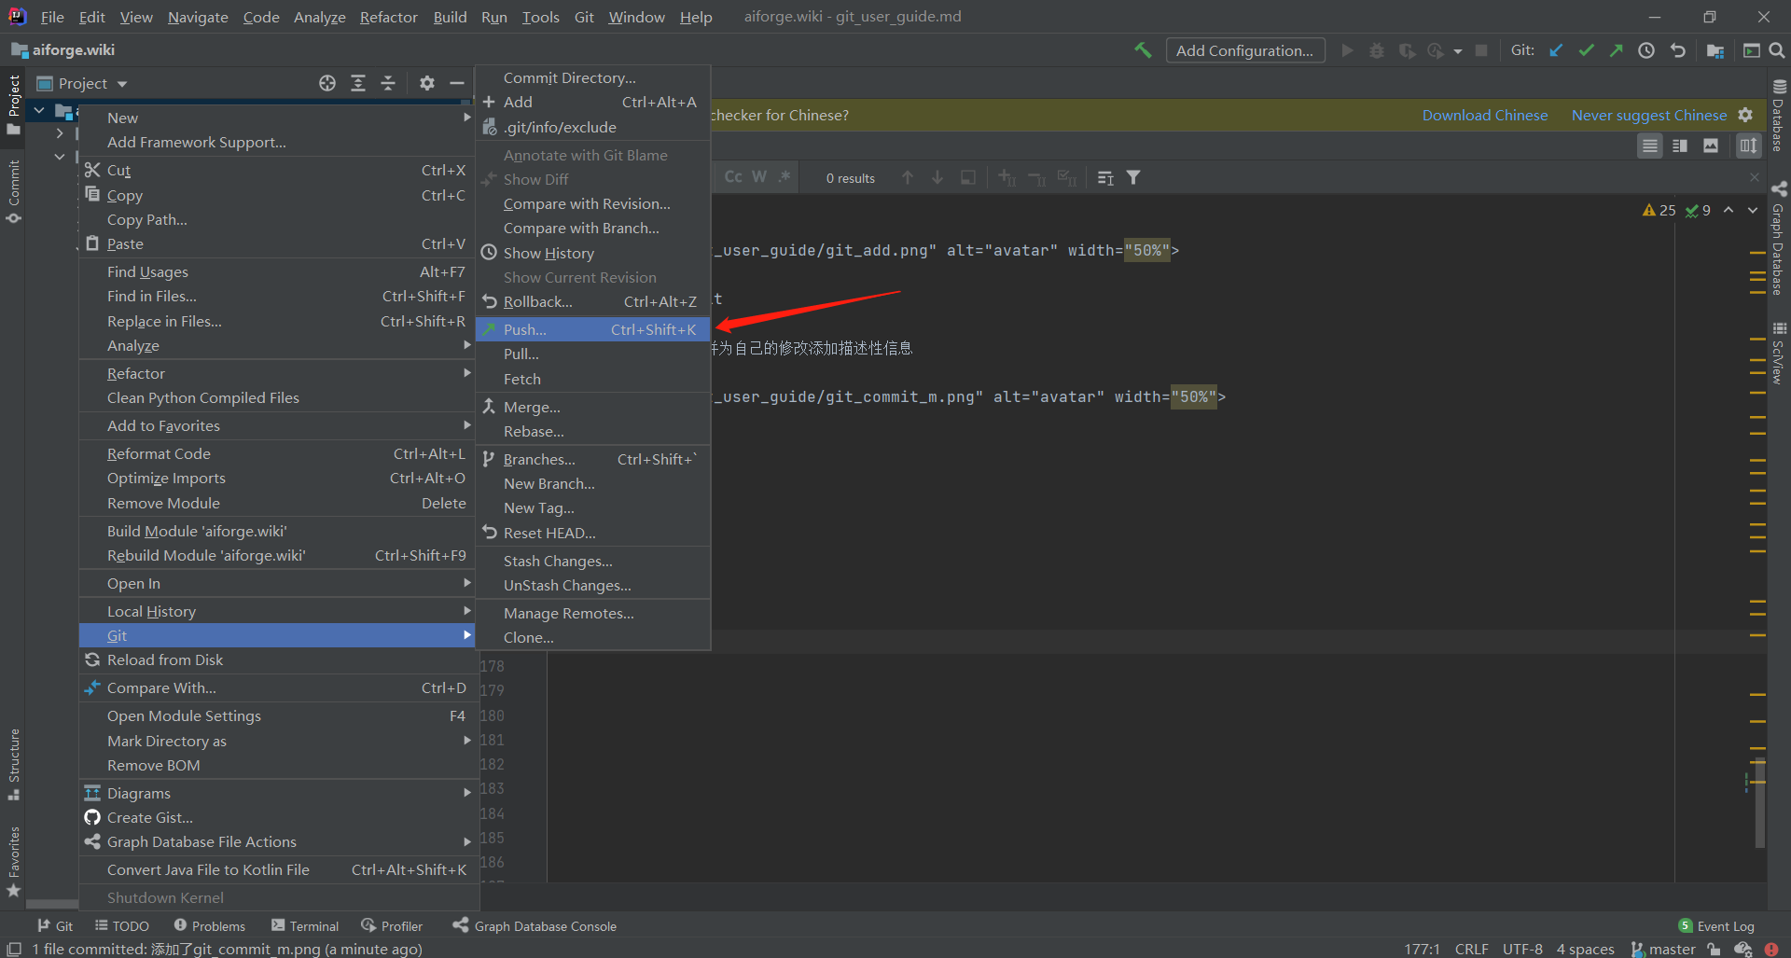
Task: Open Graph Database Console tool window
Action: coord(535,925)
